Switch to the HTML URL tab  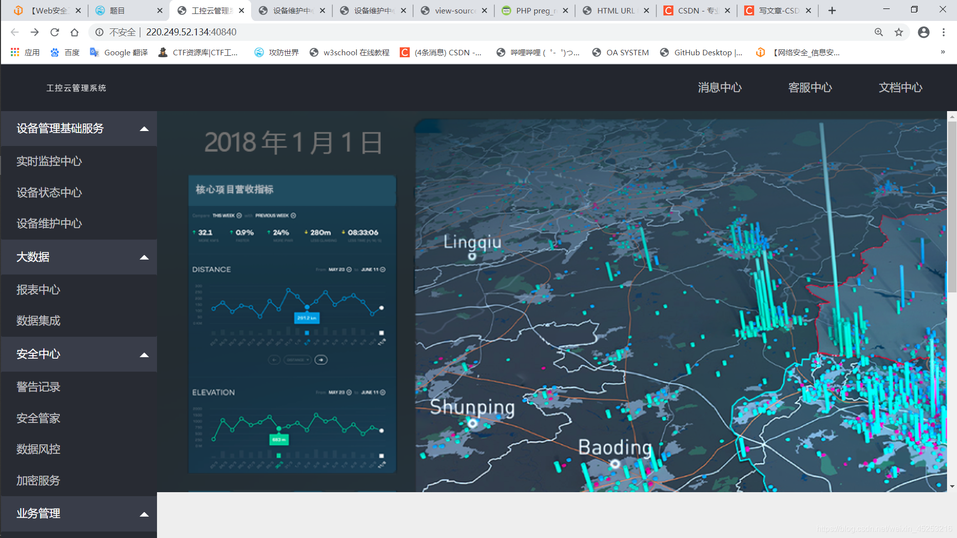[615, 10]
